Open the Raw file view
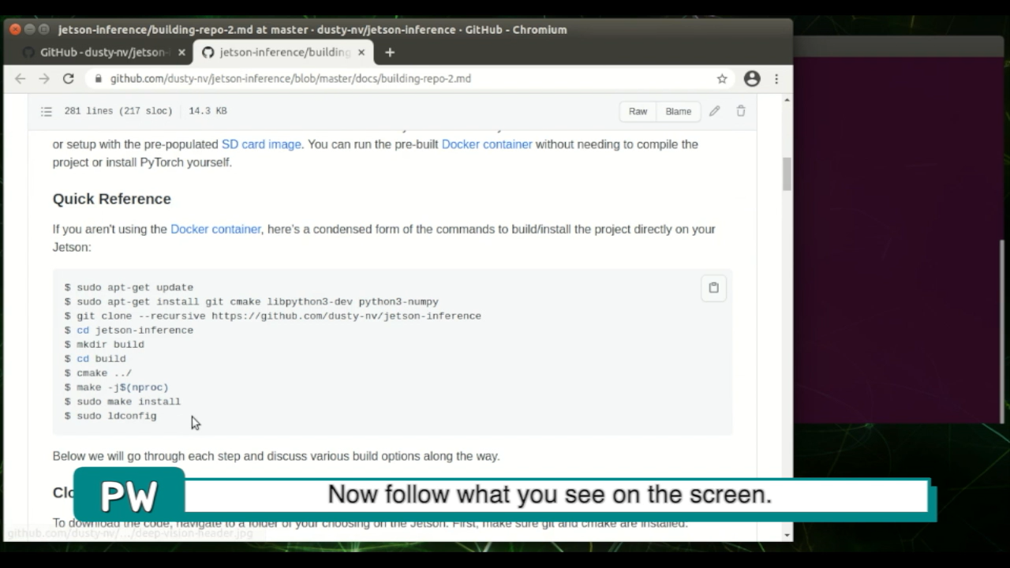The image size is (1010, 568). [x=638, y=111]
